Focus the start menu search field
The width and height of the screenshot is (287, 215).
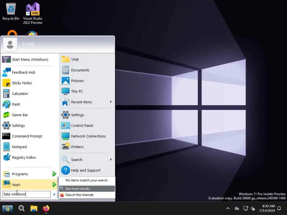(26, 194)
